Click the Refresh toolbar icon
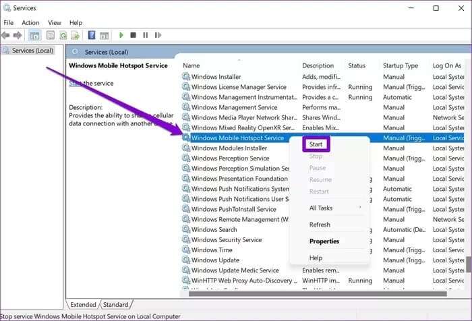Screen dimensions: 472x321 pos(63,35)
